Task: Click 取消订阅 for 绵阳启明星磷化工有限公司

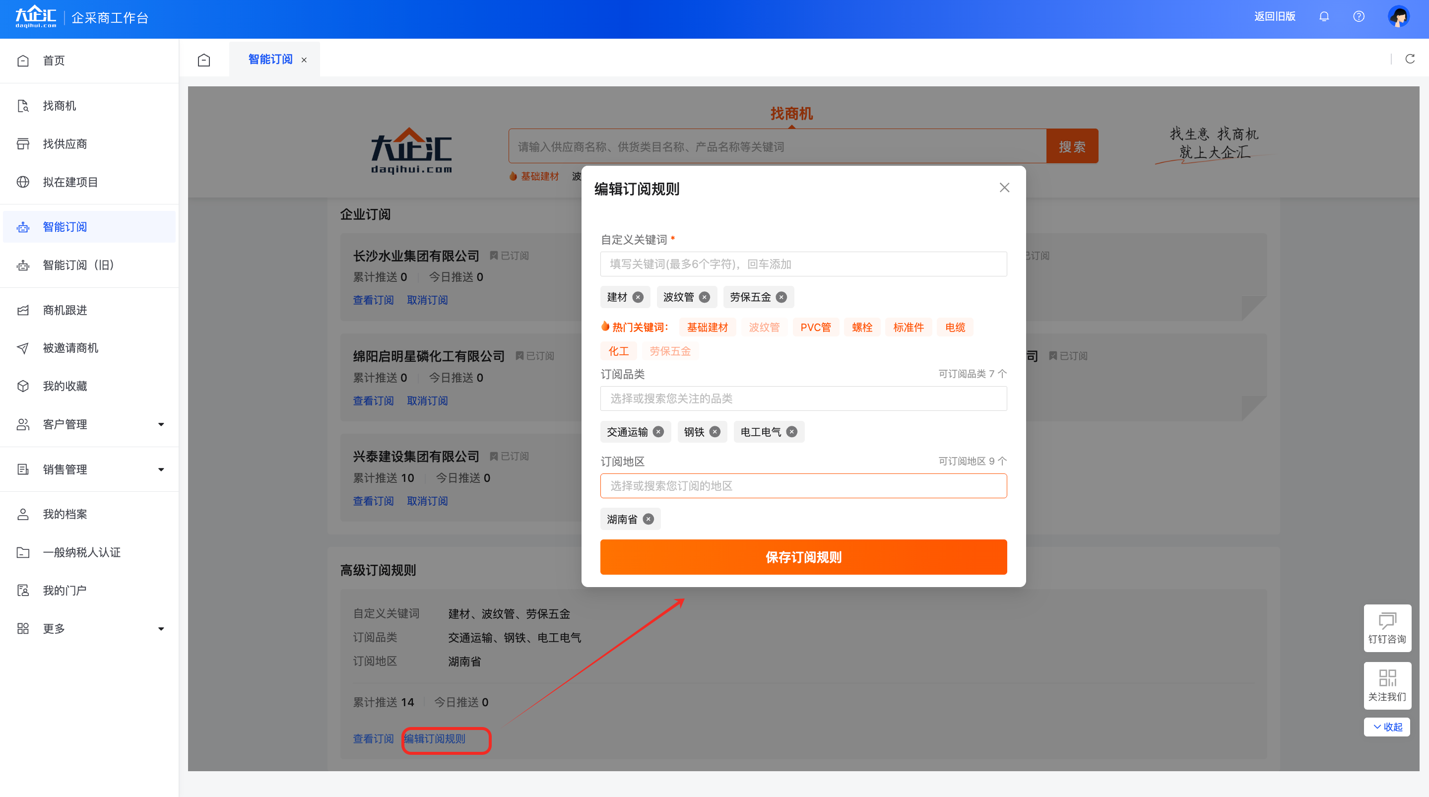Action: click(427, 400)
